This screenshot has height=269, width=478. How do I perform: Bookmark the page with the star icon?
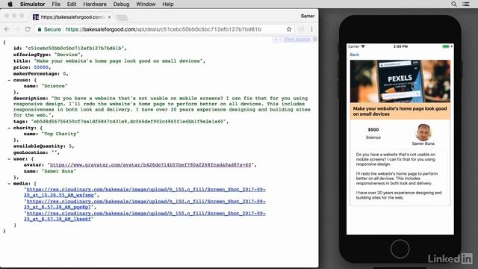tap(289, 29)
